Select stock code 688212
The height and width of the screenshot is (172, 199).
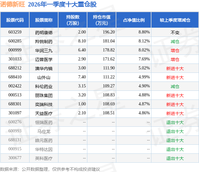[x=15, y=68]
